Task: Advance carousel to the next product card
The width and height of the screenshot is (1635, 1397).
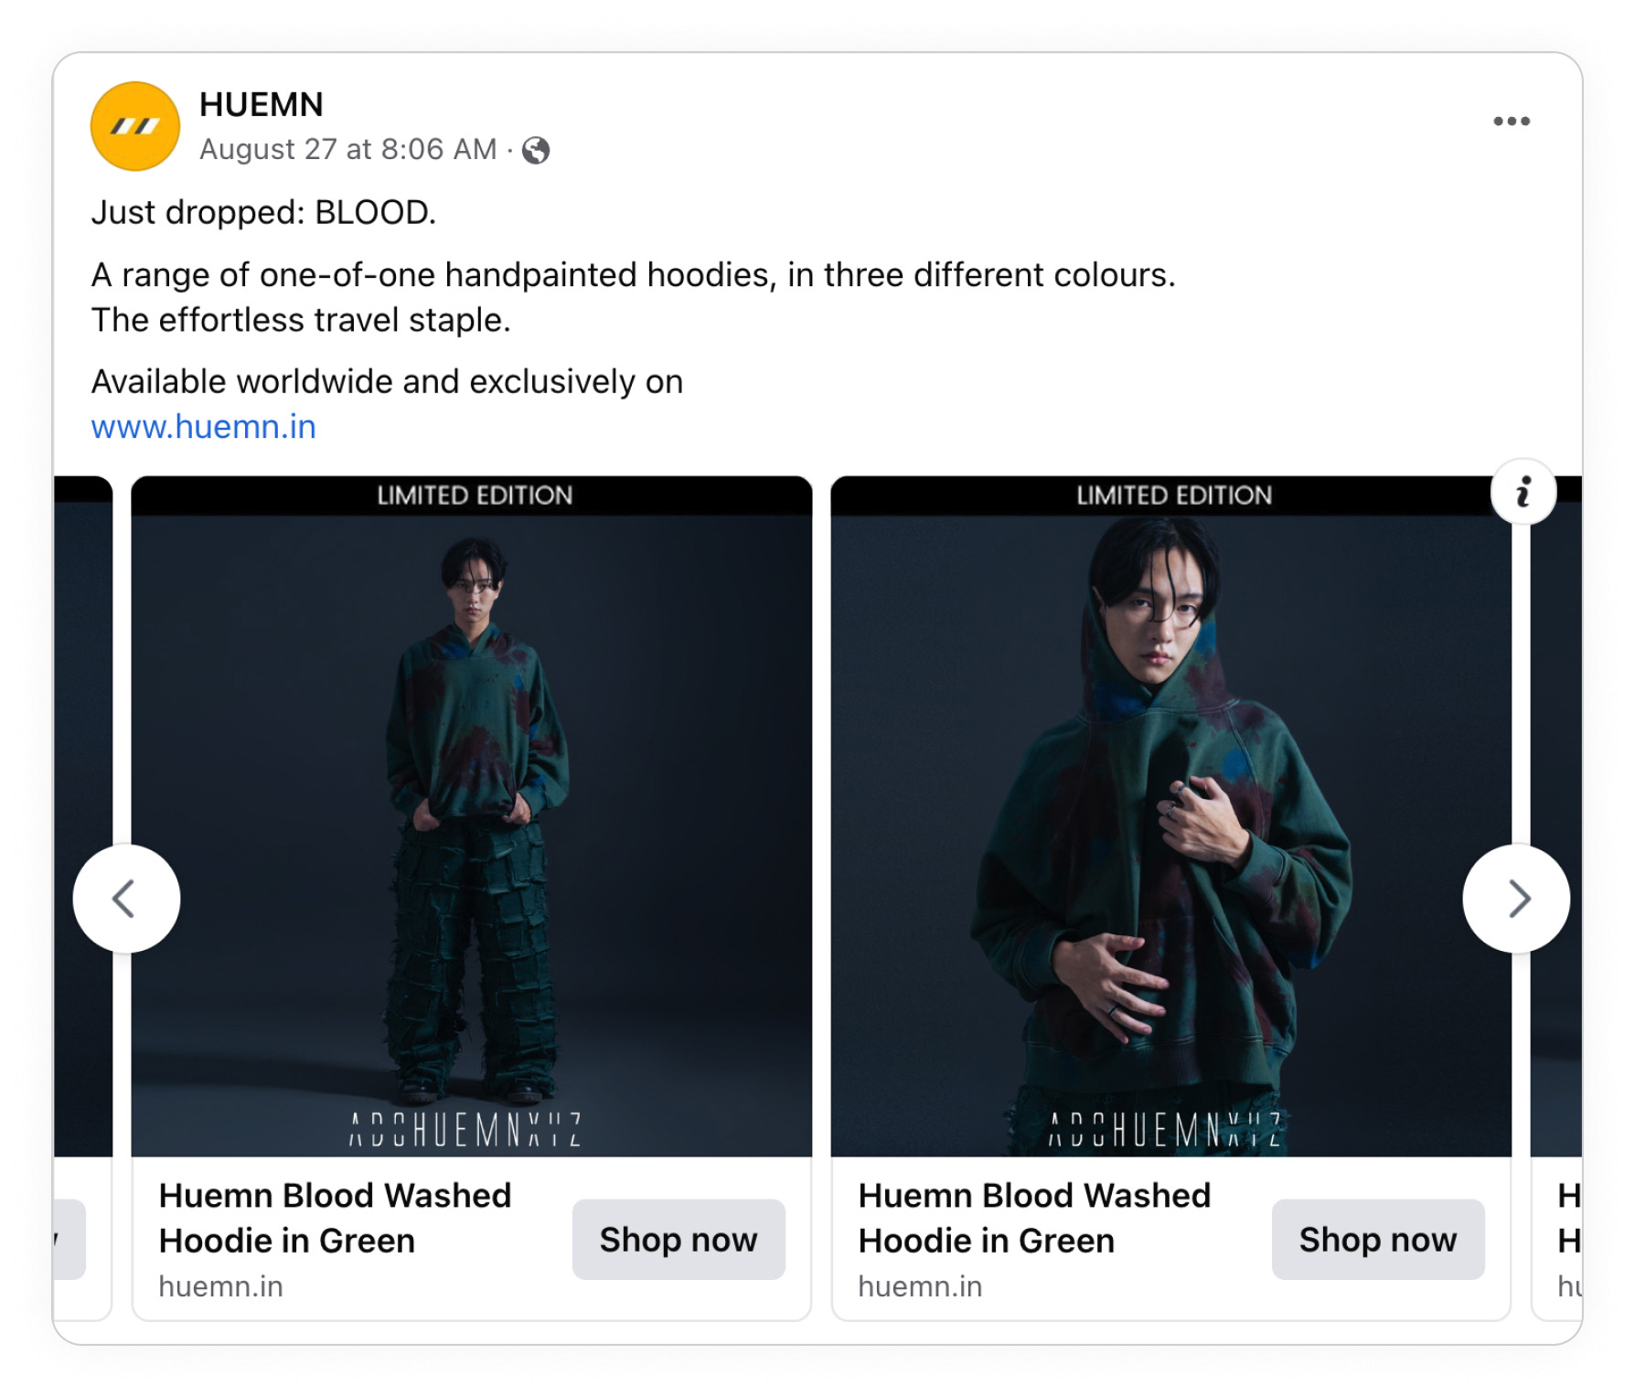Action: (x=1518, y=899)
